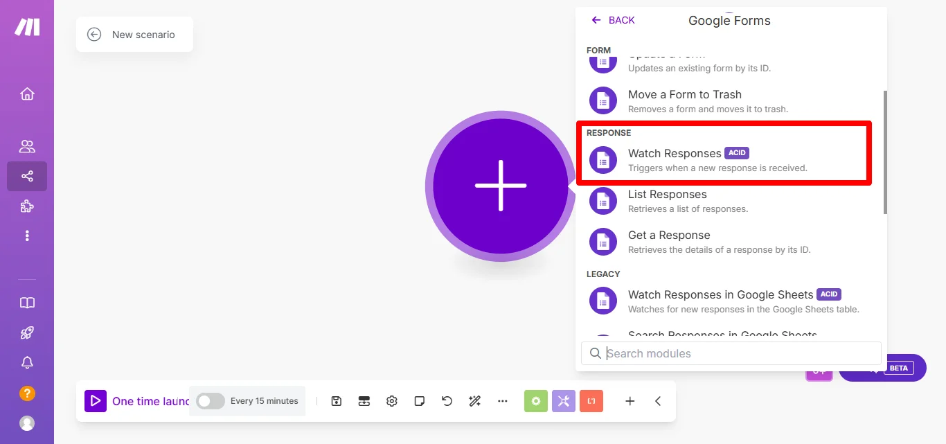Click the magic wand auto-align icon
Screen dimensions: 946x444
click(474, 401)
